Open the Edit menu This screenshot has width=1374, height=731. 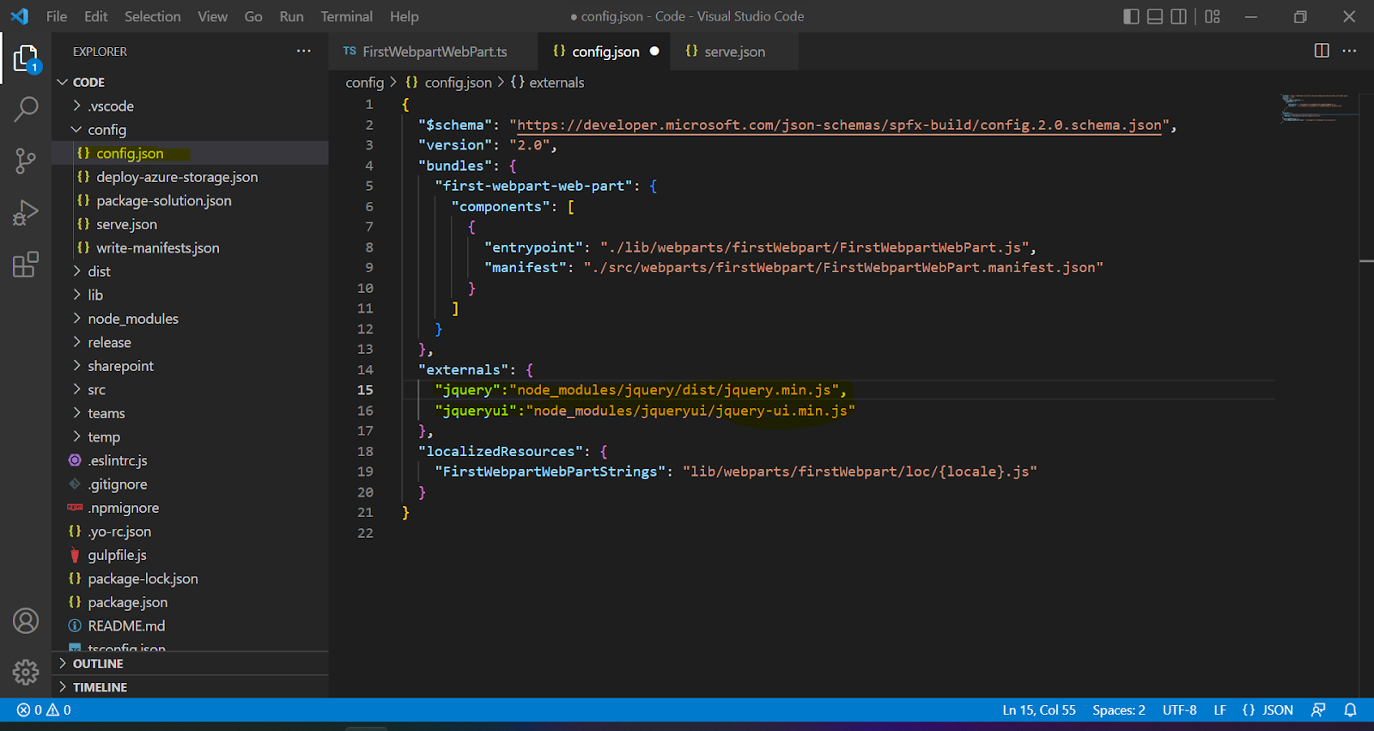click(x=96, y=16)
